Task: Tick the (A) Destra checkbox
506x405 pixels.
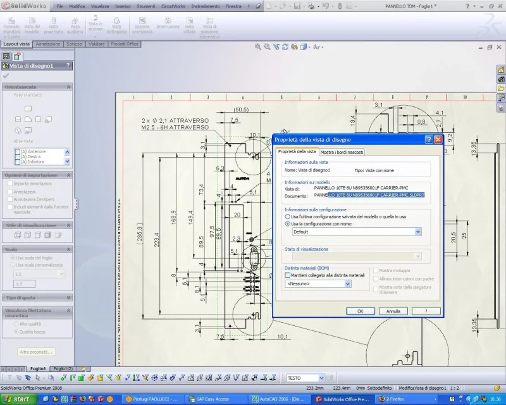Action: [18, 157]
